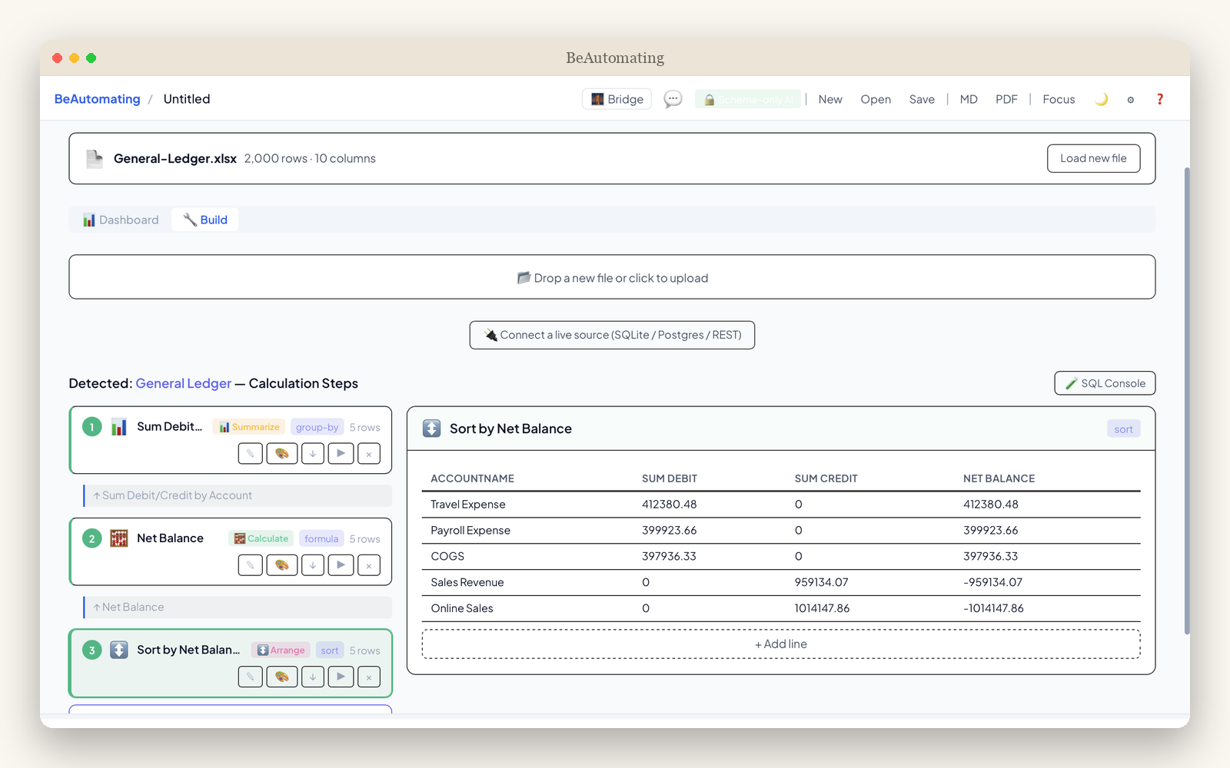Image resolution: width=1230 pixels, height=768 pixels.
Task: Run step 3 Sort by Net Balance
Action: (341, 677)
